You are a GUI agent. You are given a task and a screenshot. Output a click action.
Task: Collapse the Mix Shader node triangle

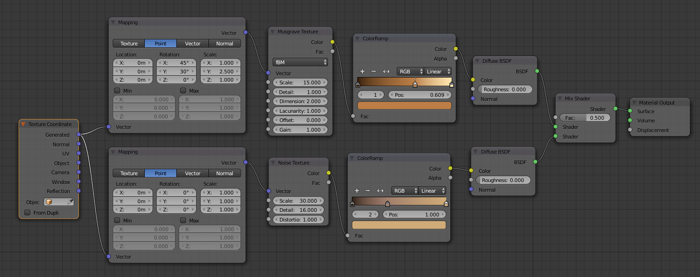tap(560, 99)
